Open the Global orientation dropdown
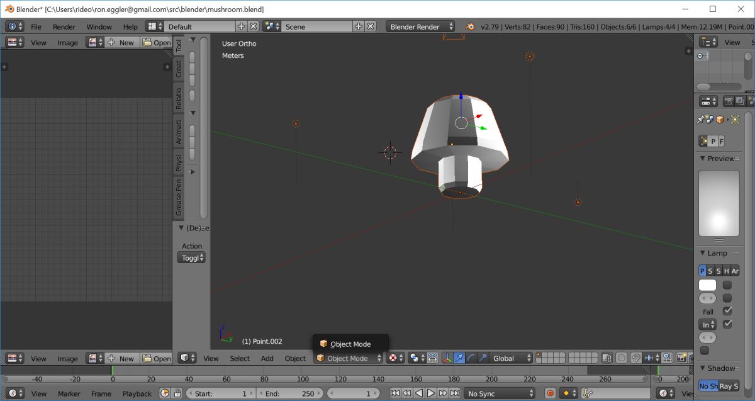The width and height of the screenshot is (755, 401). pos(512,358)
